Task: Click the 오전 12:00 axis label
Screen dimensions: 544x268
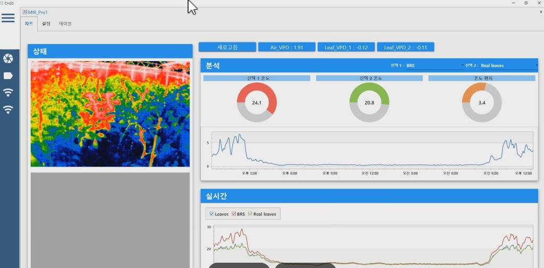Action: click(370, 173)
